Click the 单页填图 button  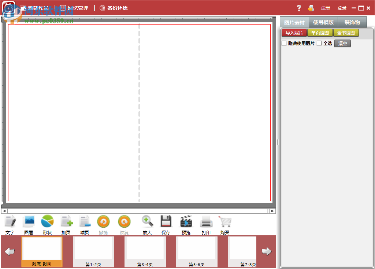point(320,33)
